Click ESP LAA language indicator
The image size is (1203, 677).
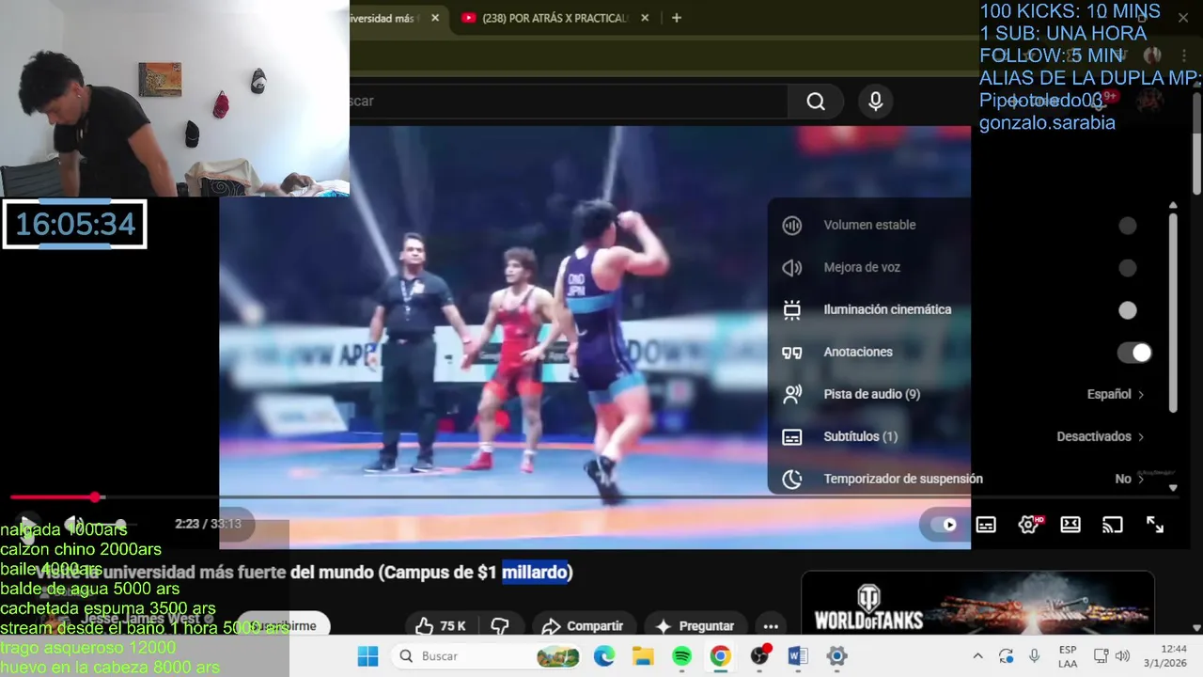point(1068,655)
